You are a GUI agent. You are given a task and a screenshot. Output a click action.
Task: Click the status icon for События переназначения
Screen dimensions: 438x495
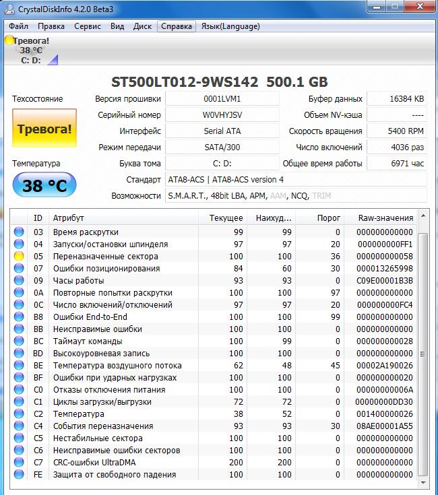click(19, 426)
